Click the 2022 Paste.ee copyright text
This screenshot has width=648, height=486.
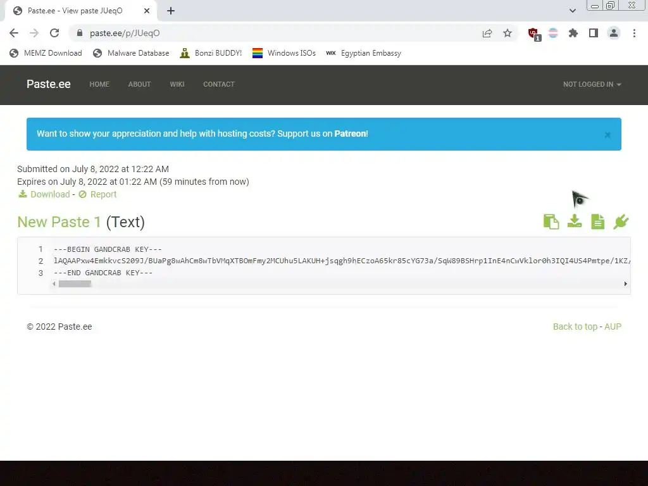(x=59, y=327)
